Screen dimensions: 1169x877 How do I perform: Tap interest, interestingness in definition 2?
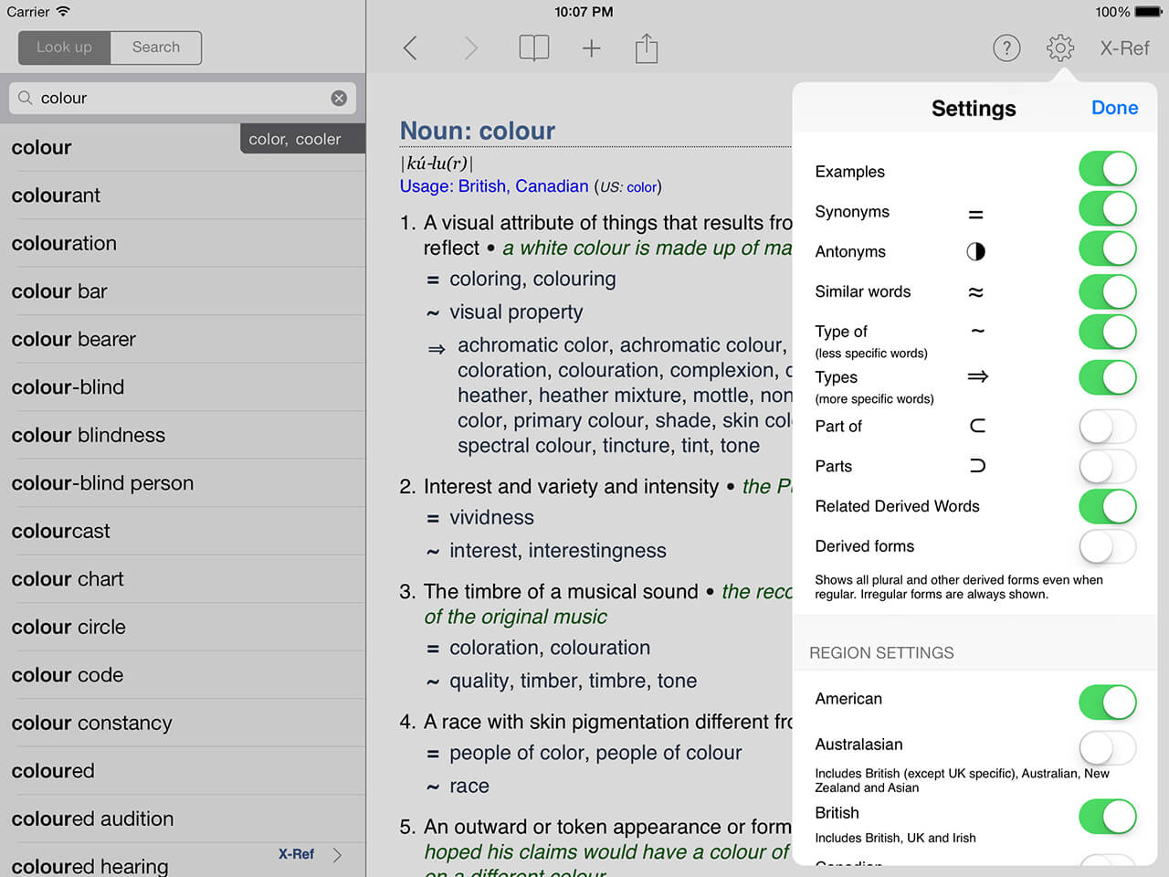pyautogui.click(x=558, y=551)
